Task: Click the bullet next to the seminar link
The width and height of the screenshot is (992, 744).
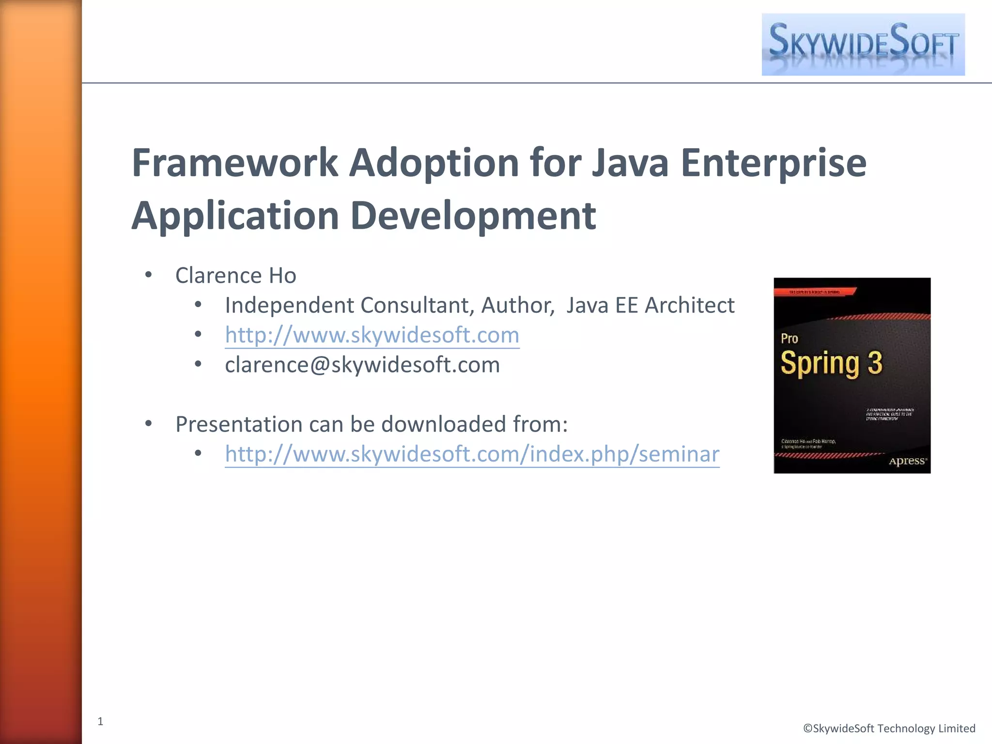Action: (198, 454)
